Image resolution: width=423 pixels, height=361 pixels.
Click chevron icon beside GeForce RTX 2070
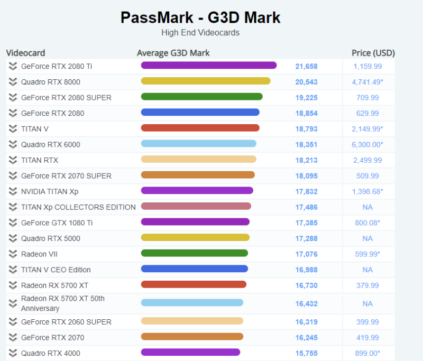click(13, 338)
